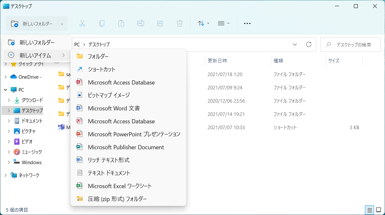Expand the デスクトップ tree node

(x=9, y=110)
